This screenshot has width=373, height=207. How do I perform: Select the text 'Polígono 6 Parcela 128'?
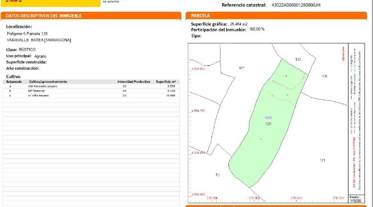(27, 34)
